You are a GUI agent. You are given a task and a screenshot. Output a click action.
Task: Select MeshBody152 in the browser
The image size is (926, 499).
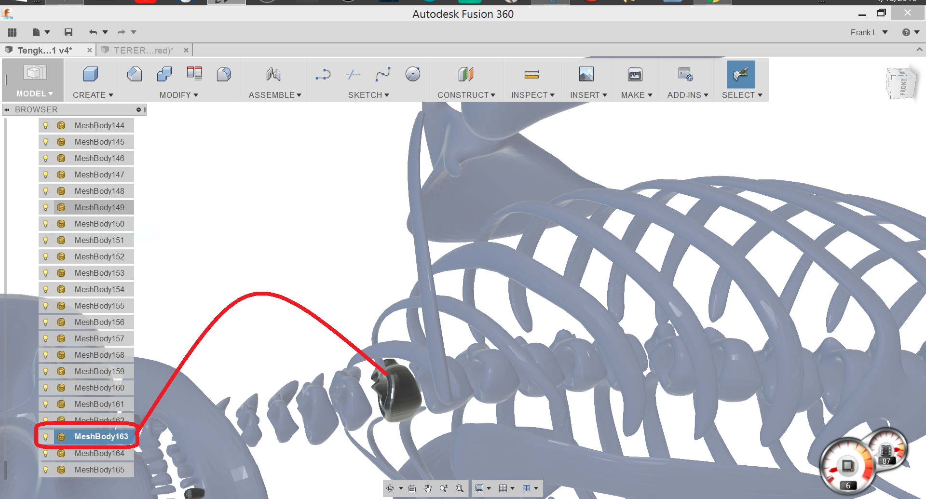(99, 256)
